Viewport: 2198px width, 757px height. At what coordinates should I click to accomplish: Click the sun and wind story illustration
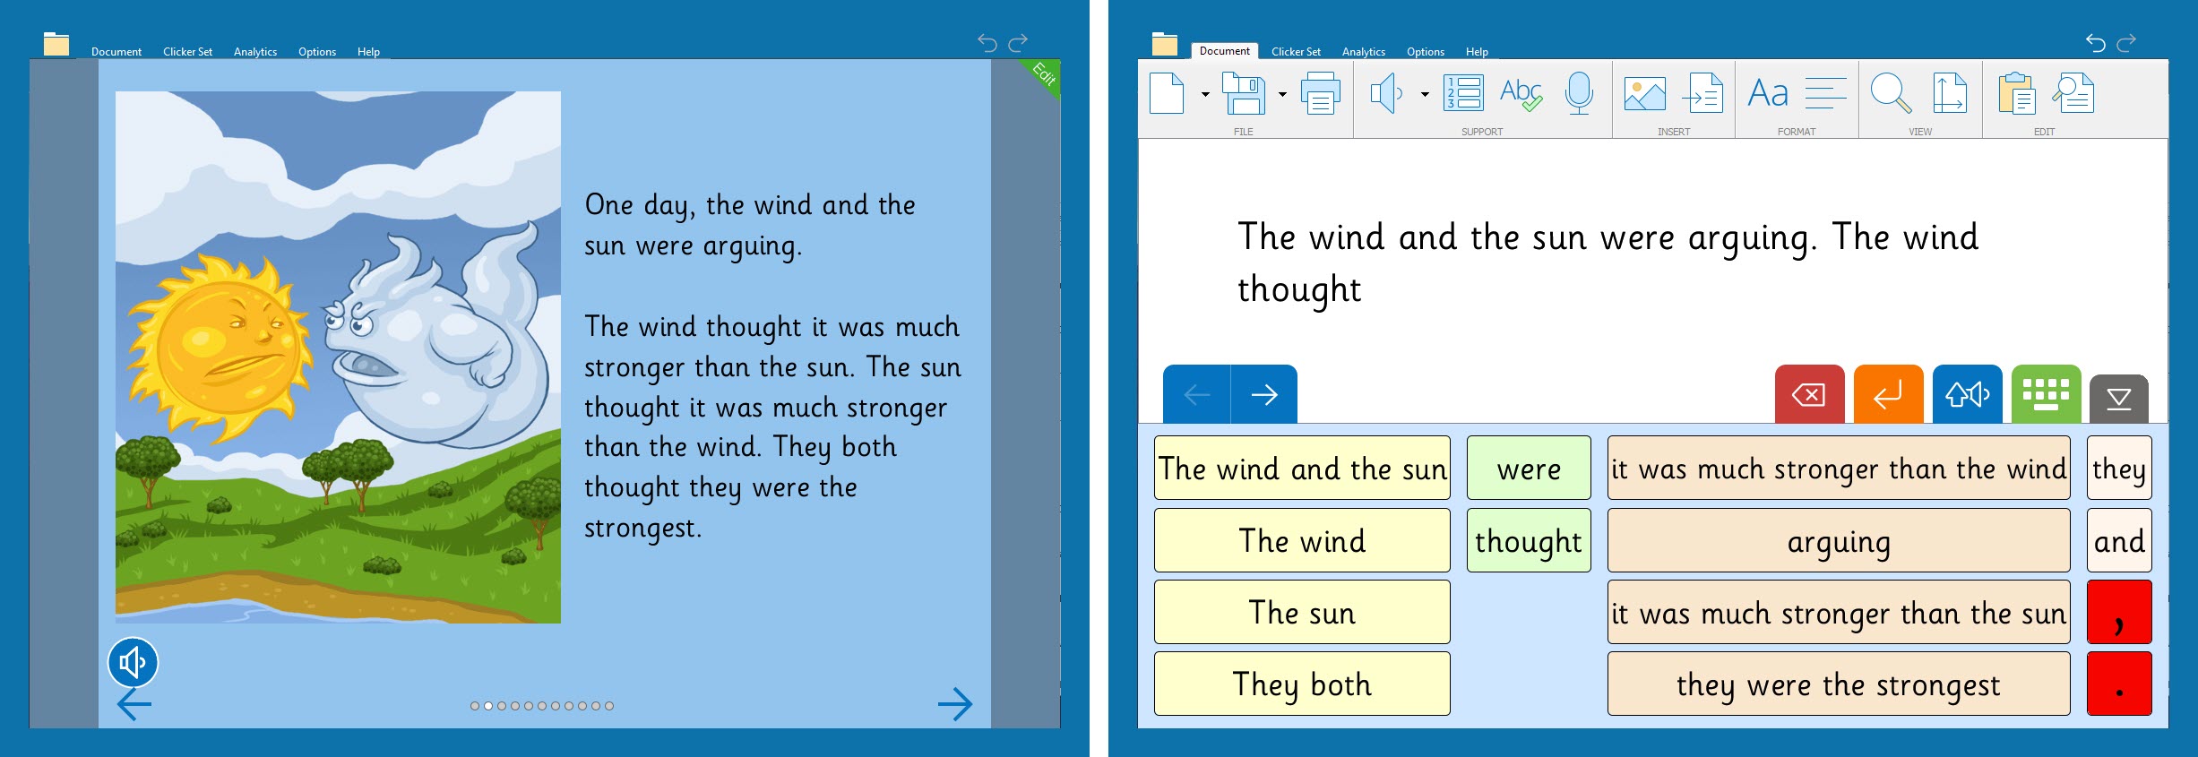(338, 357)
